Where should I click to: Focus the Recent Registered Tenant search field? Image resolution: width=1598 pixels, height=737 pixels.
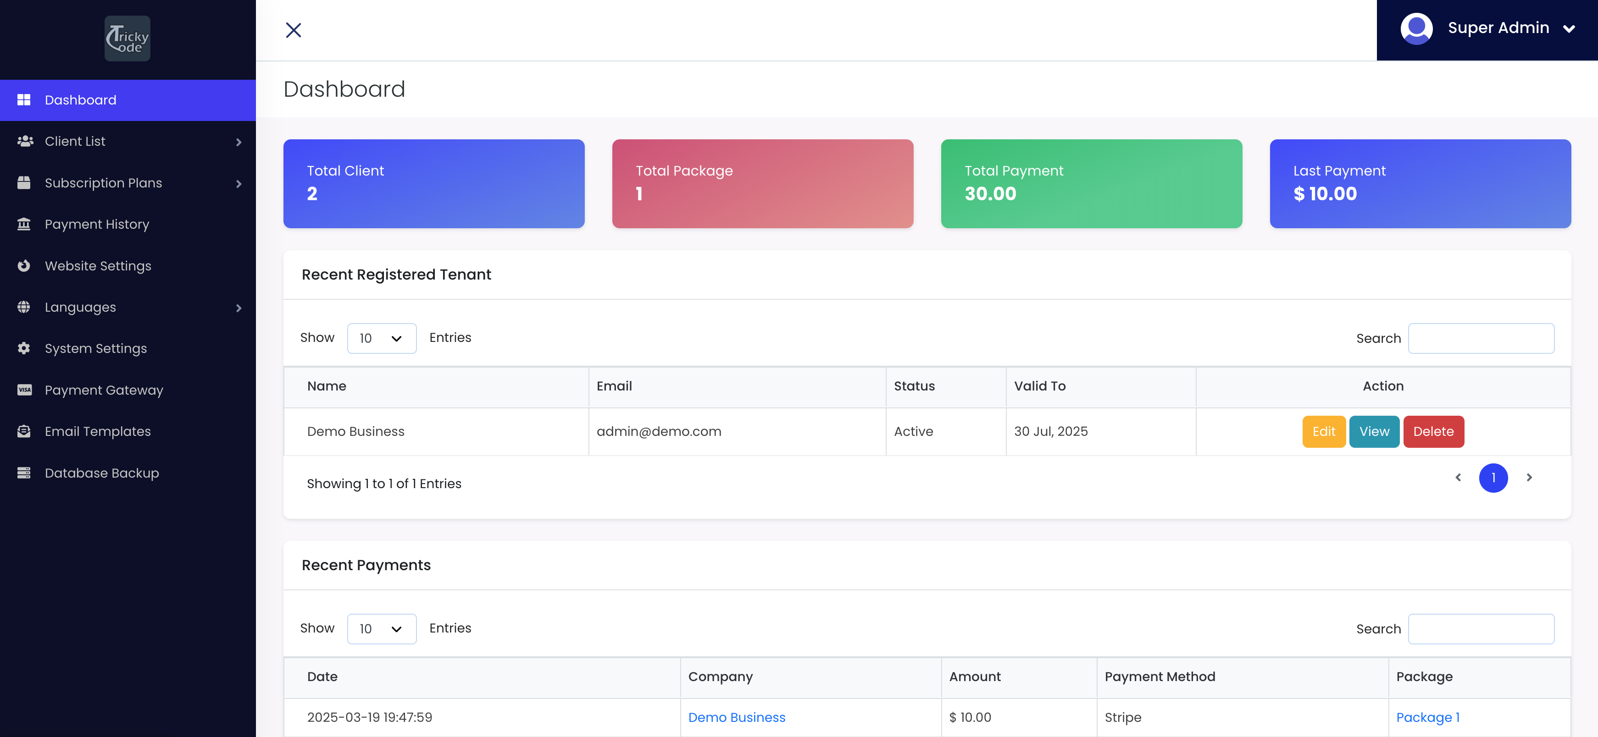(x=1481, y=338)
